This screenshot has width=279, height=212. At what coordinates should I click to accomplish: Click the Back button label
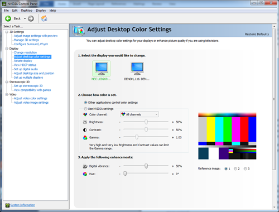[x=17, y=18]
